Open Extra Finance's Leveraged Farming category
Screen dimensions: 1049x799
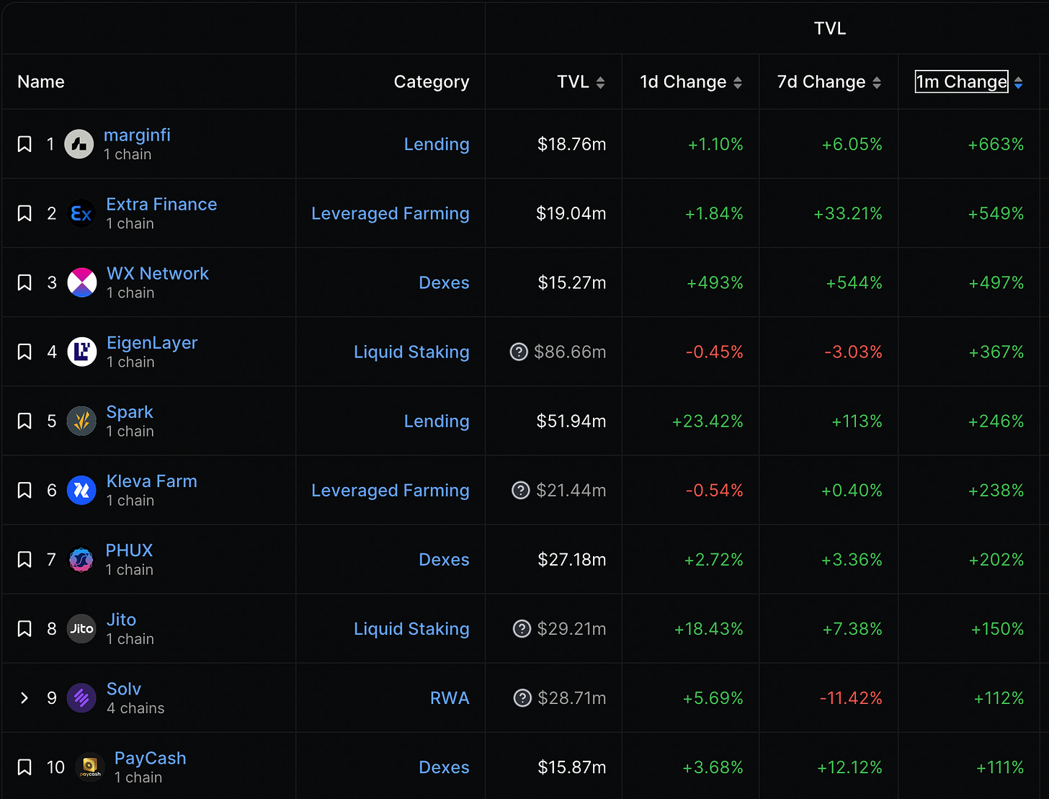coord(390,213)
